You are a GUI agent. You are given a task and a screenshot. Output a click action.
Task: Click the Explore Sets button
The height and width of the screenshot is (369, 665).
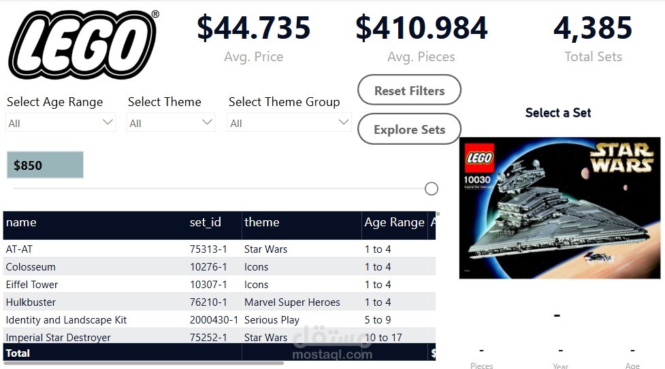409,129
